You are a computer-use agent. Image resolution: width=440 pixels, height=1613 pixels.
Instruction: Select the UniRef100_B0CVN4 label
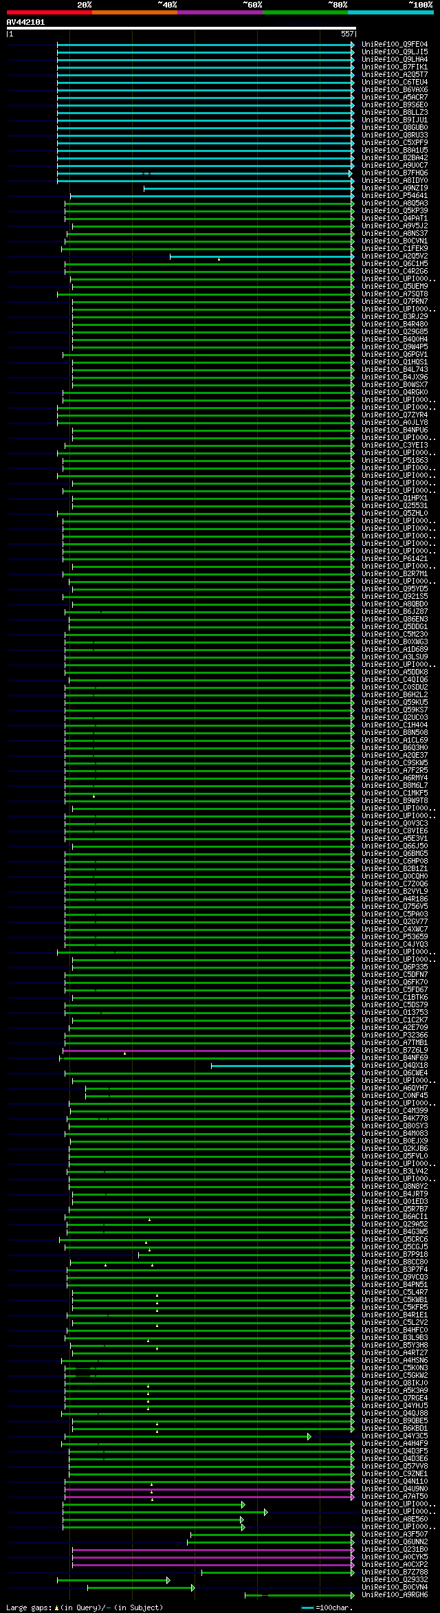(x=395, y=1588)
